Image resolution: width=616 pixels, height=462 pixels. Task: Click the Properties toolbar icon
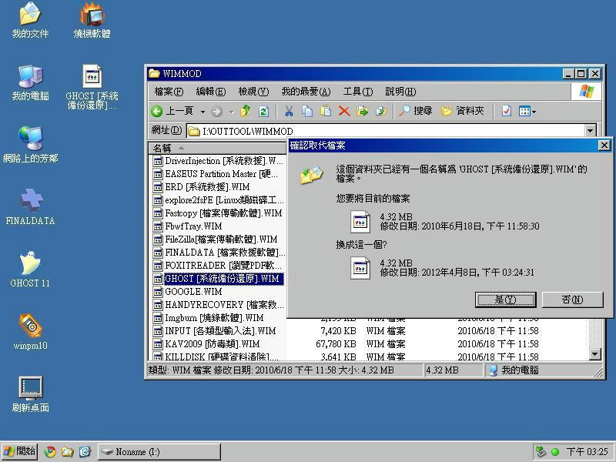(x=507, y=111)
